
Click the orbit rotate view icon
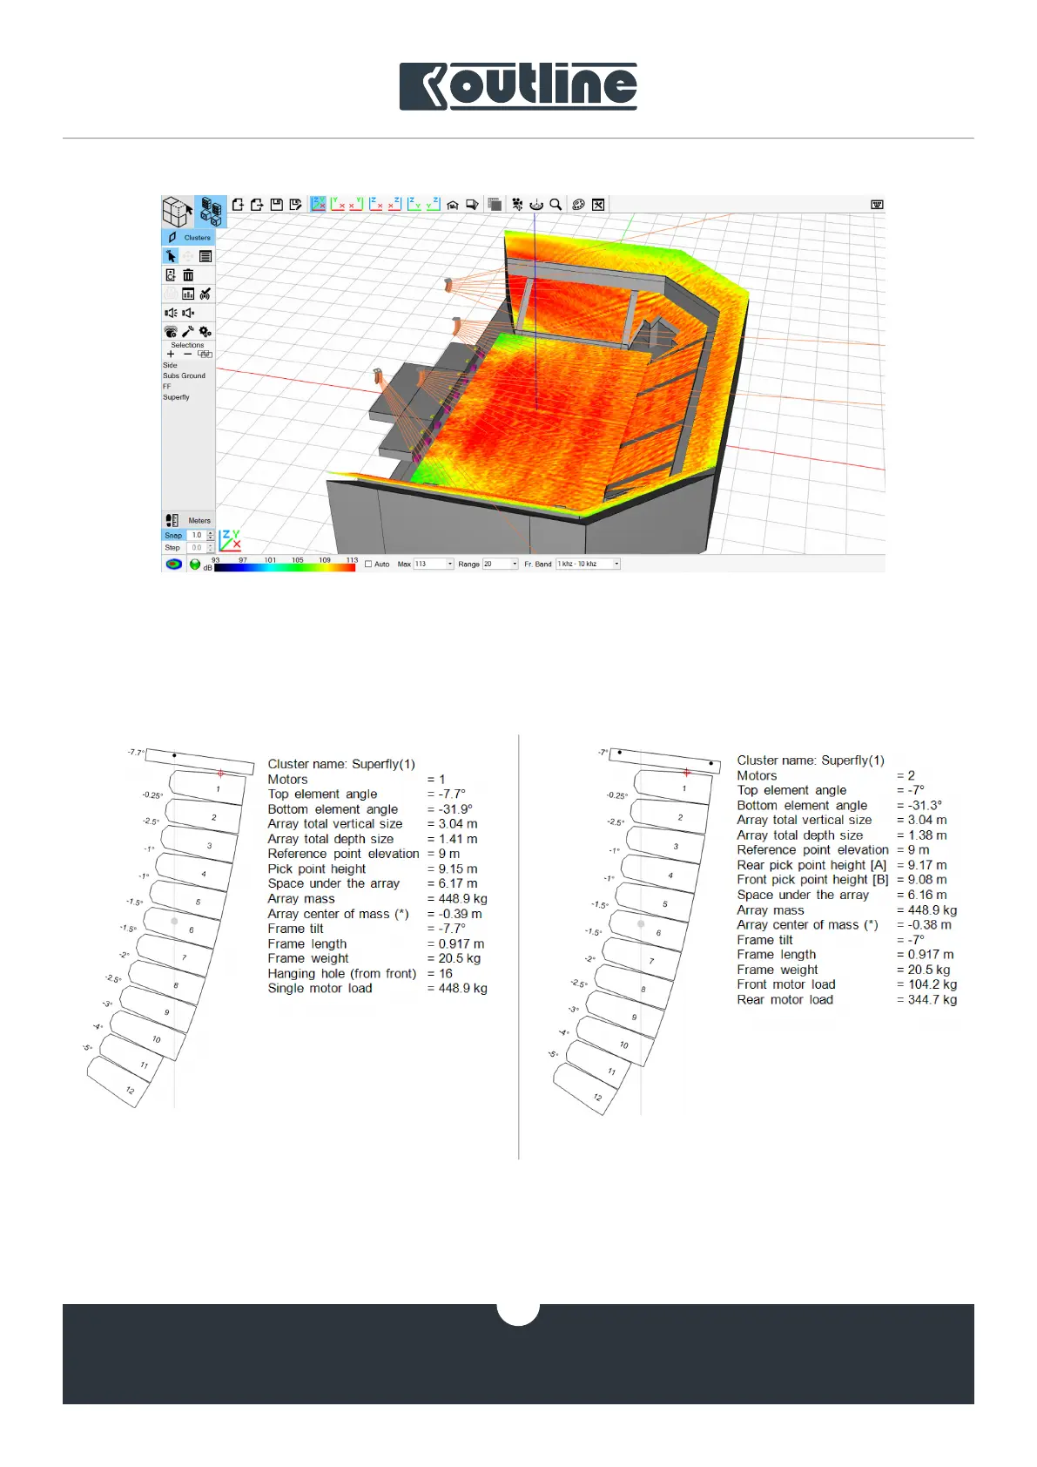click(536, 205)
